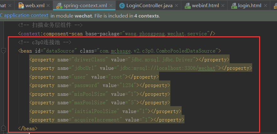The height and width of the screenshot is (134, 277).
Task: Close the login.html tab
Action: click(265, 6)
